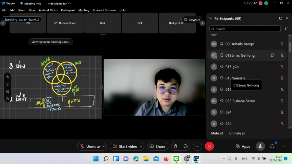Open the Audio & Video menu
The image size is (292, 164).
(x=48, y=10)
